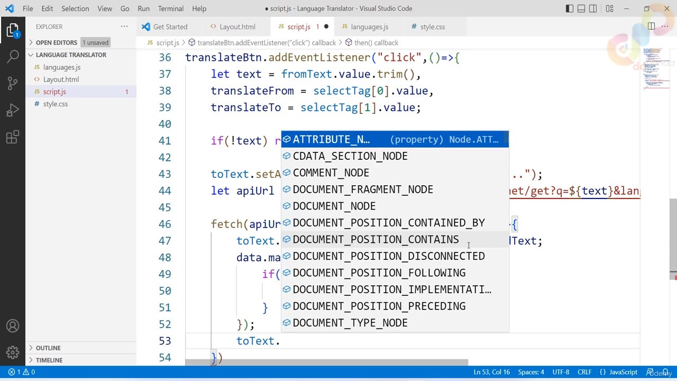Open the Extensions view icon
Screen dimensions: 677x381
pos(13,138)
